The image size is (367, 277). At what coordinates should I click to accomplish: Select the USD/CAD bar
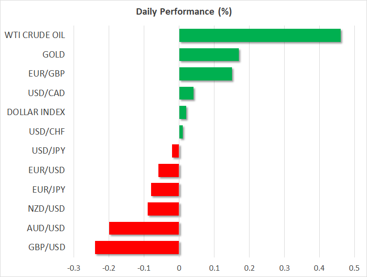[187, 93]
